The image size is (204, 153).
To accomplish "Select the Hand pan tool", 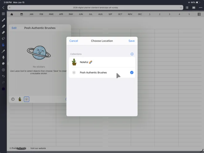I will tap(3, 45).
